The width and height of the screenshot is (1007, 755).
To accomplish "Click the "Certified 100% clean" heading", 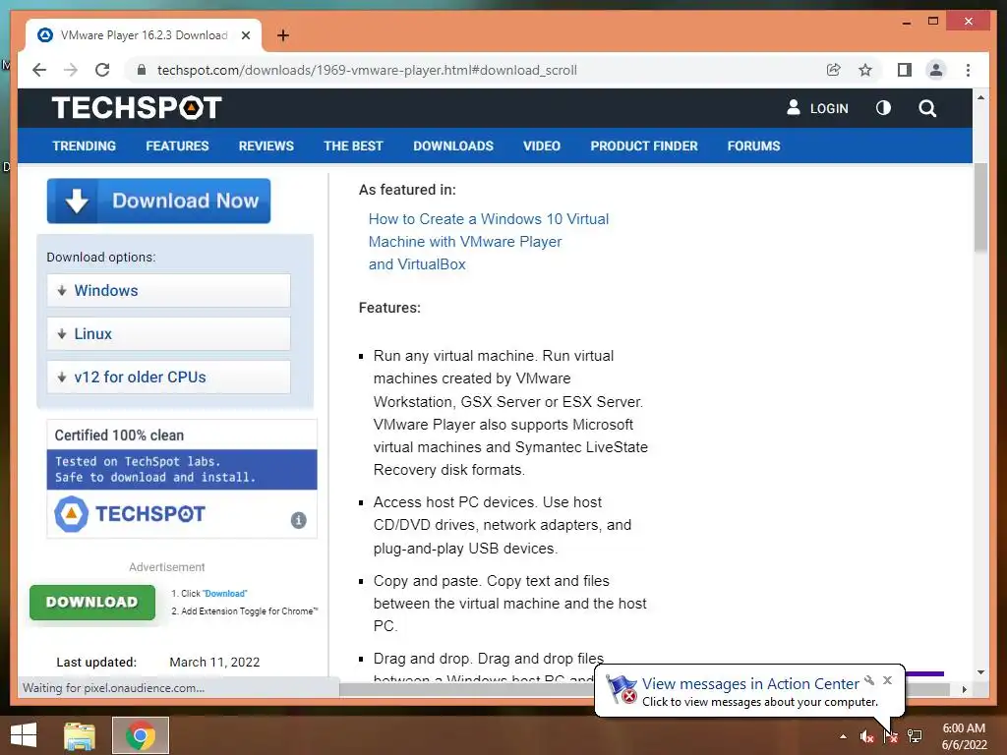I will [119, 436].
